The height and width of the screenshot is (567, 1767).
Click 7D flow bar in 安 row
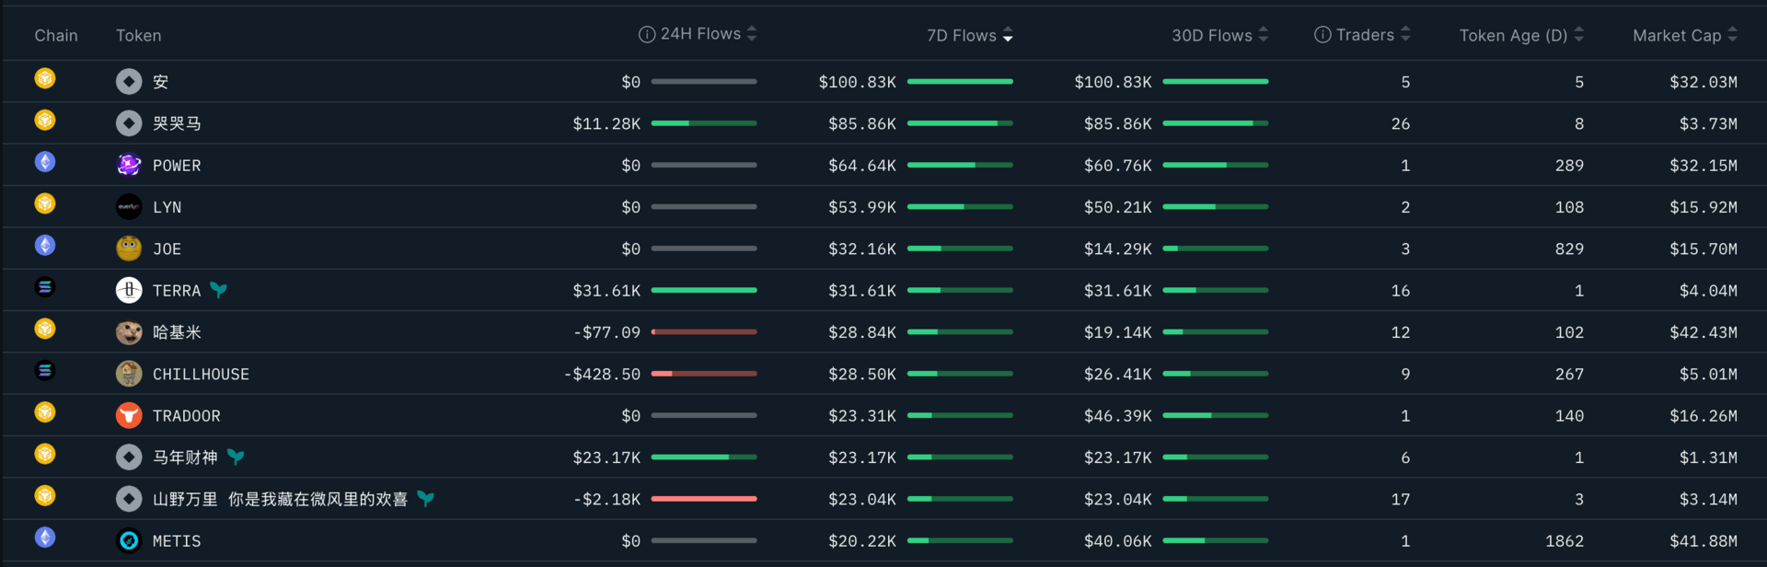pos(960,81)
